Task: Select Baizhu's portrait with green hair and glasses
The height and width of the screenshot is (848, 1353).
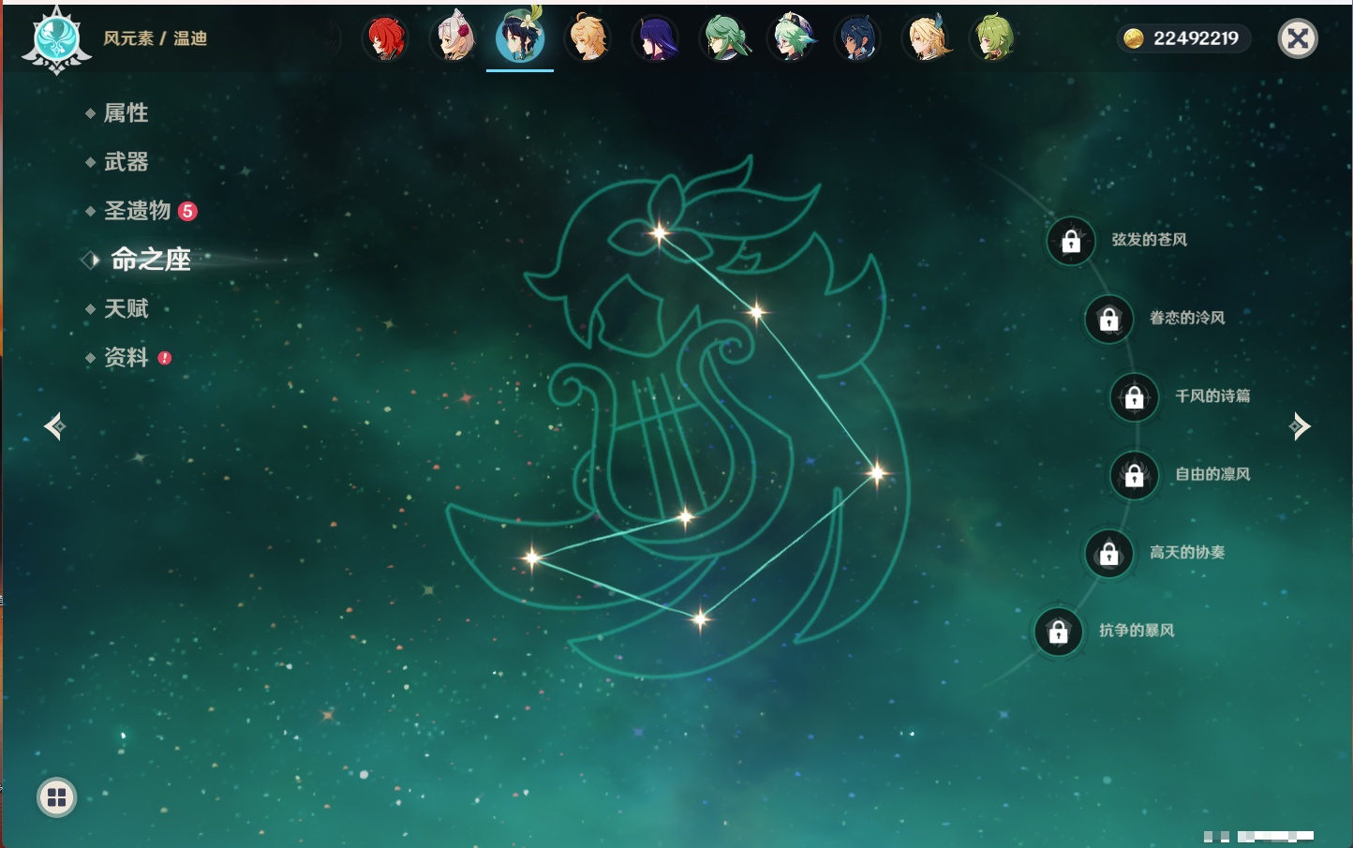Action: (724, 38)
